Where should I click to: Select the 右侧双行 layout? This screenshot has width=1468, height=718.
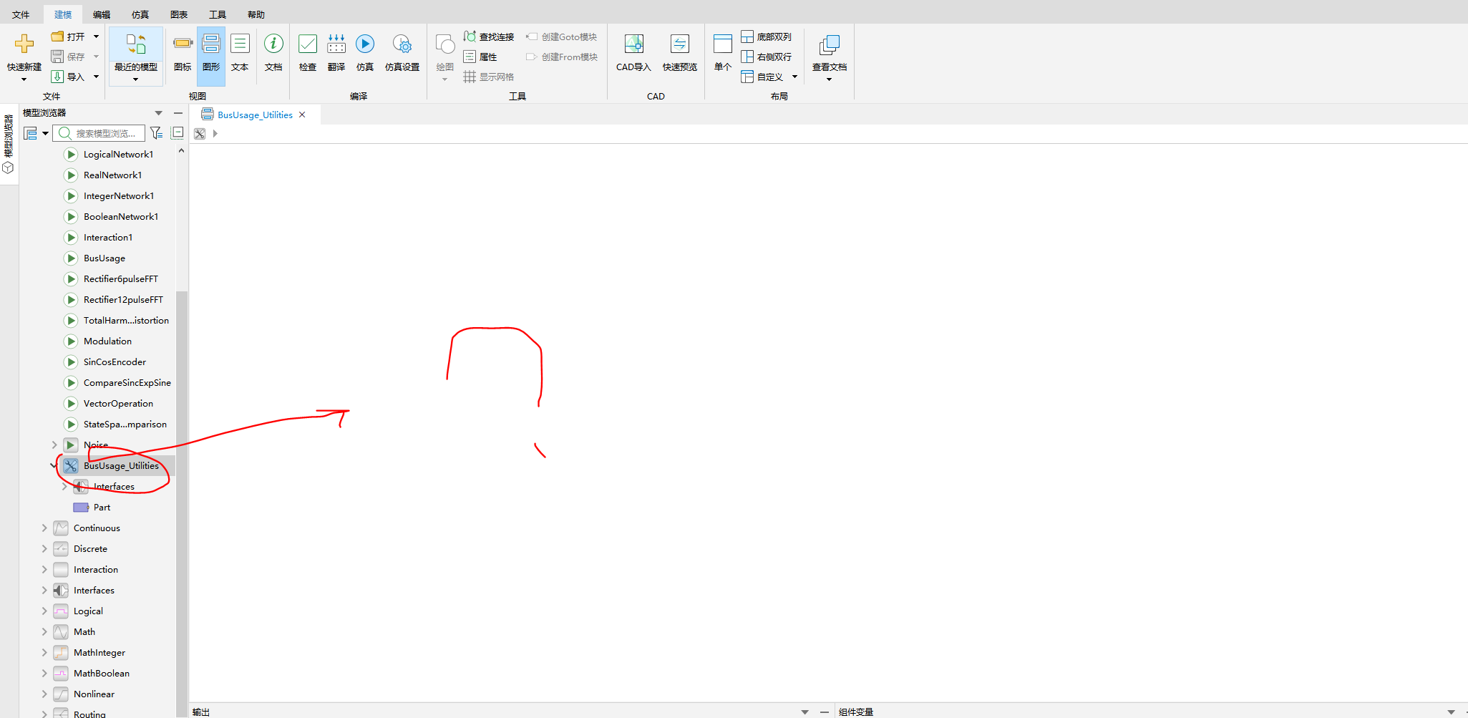tap(767, 57)
